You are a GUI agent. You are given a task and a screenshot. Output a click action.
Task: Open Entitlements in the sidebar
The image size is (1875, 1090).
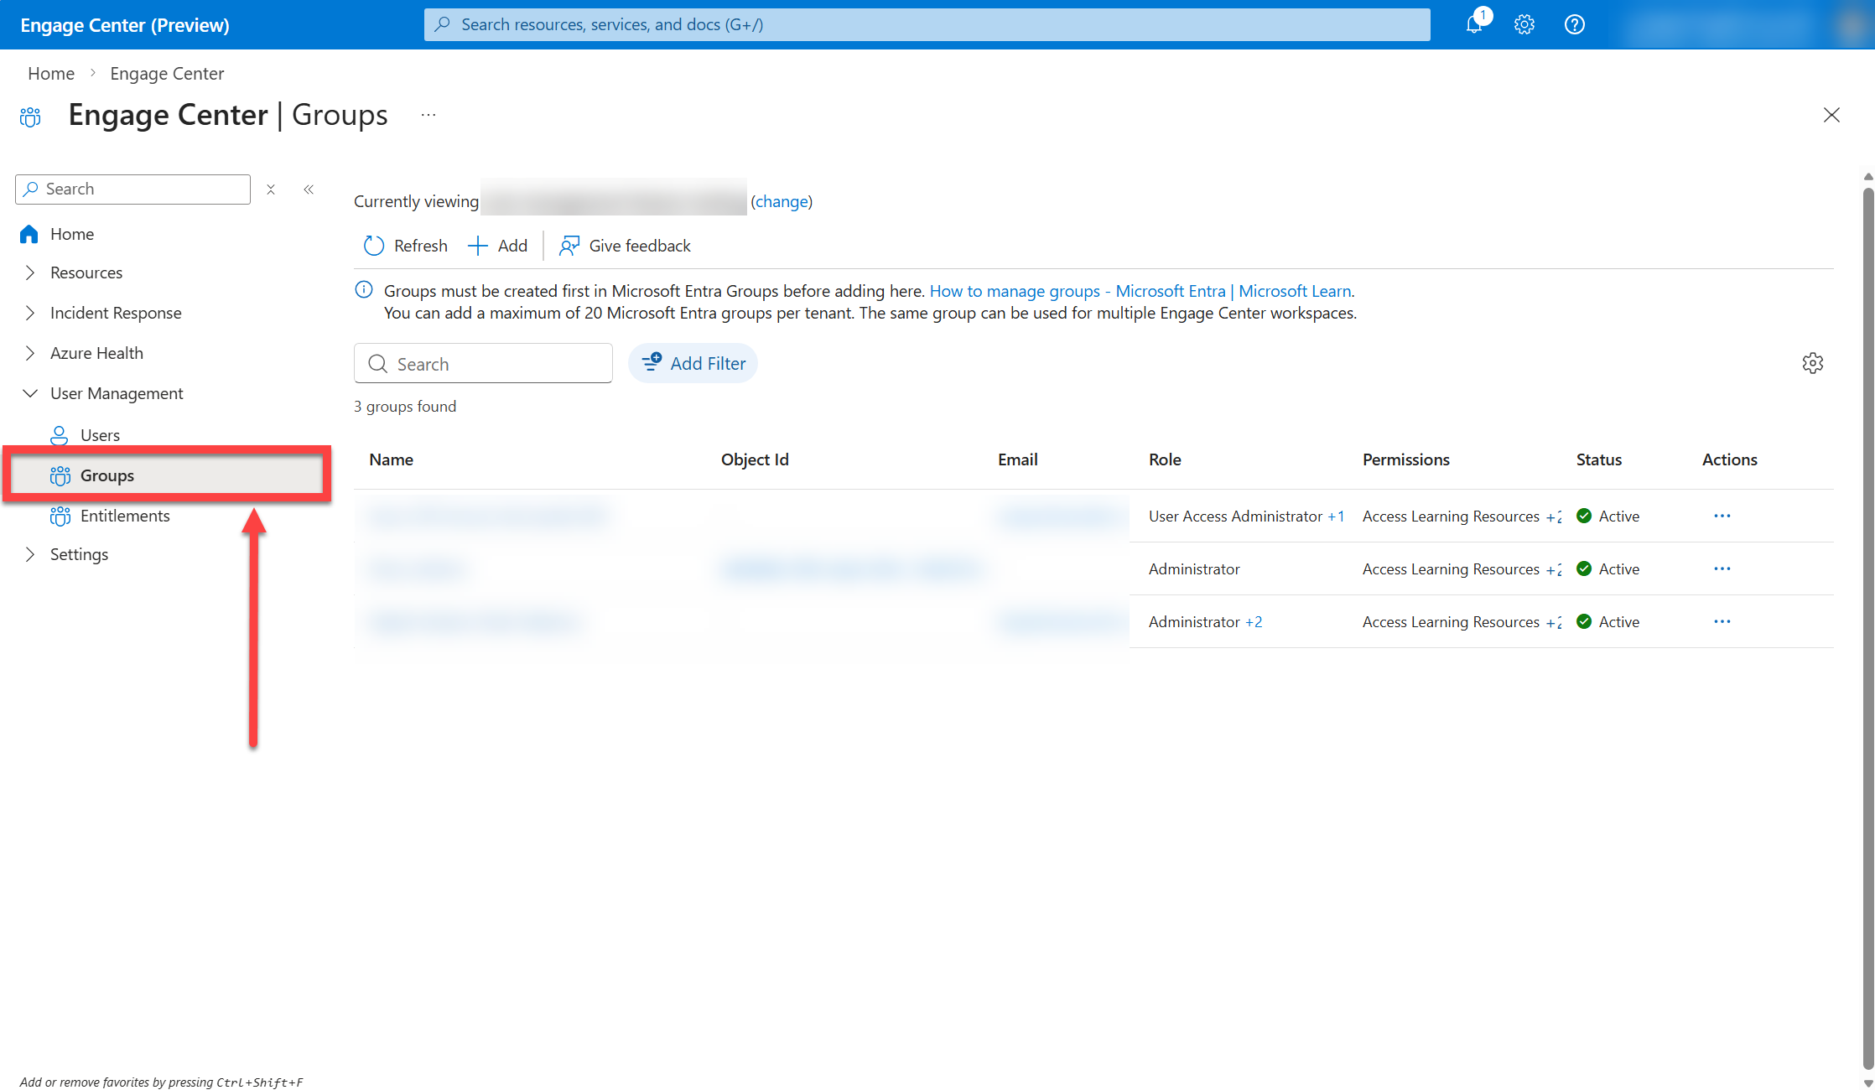click(x=125, y=516)
